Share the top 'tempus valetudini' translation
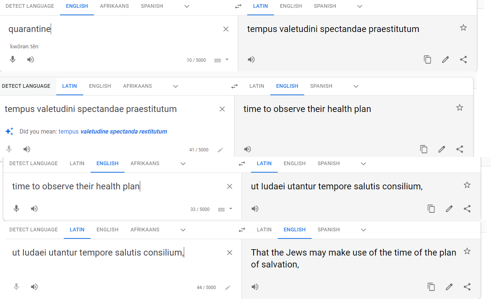This screenshot has height=308, width=491. pos(463,60)
